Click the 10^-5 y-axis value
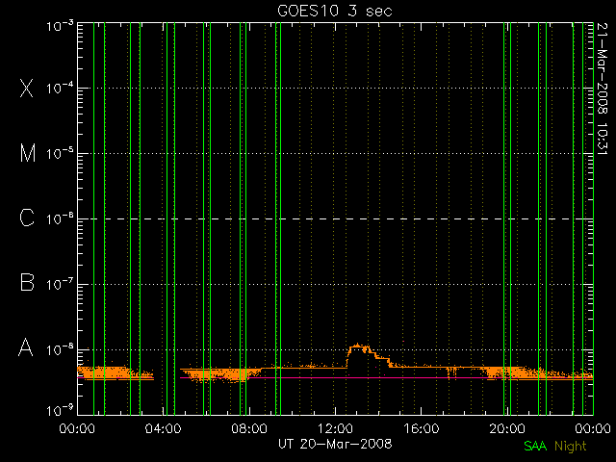The height and width of the screenshot is (462, 616). (x=60, y=154)
